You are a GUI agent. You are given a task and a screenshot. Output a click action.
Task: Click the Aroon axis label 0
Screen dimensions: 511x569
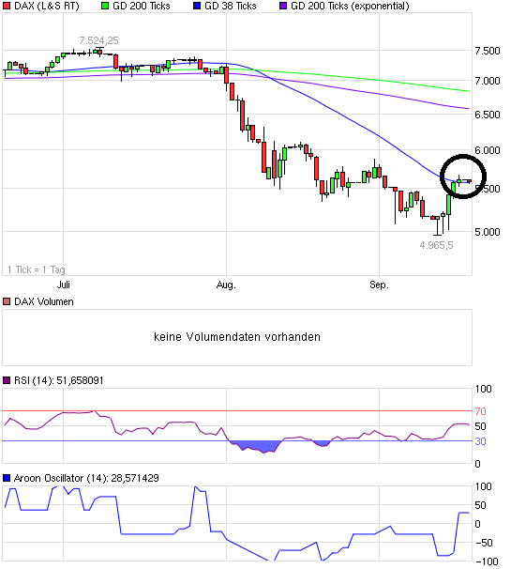477,524
